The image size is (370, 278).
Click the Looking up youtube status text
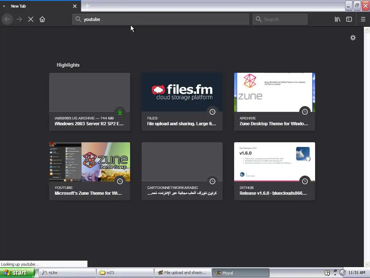point(20,264)
